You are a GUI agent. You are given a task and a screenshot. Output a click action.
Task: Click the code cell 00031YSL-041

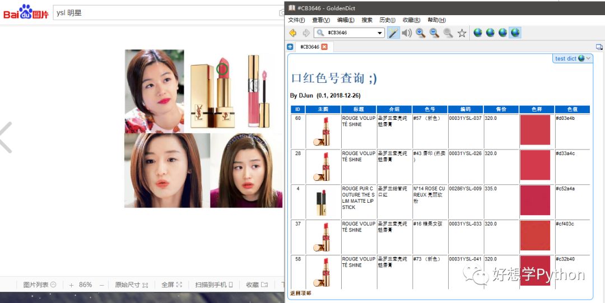(466, 259)
